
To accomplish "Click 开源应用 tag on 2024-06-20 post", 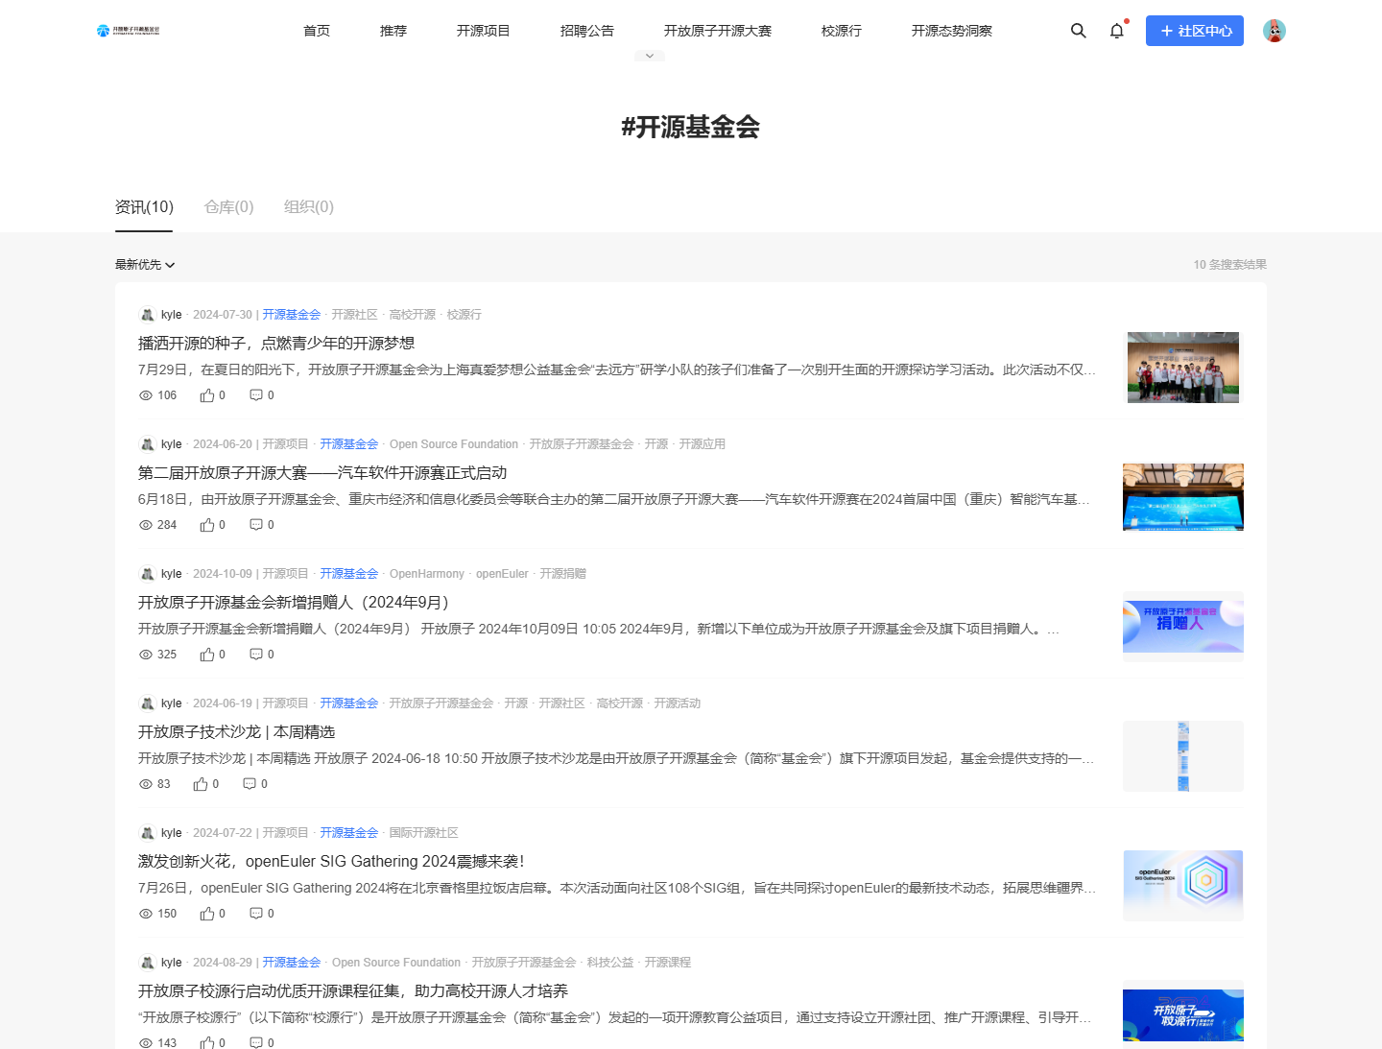I will 703,444.
